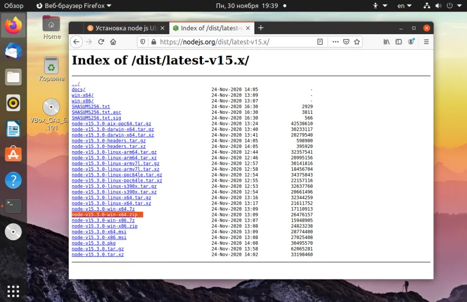The height and width of the screenshot is (302, 467).
Task: Open Firefox account avatar icon
Action: click(411, 42)
